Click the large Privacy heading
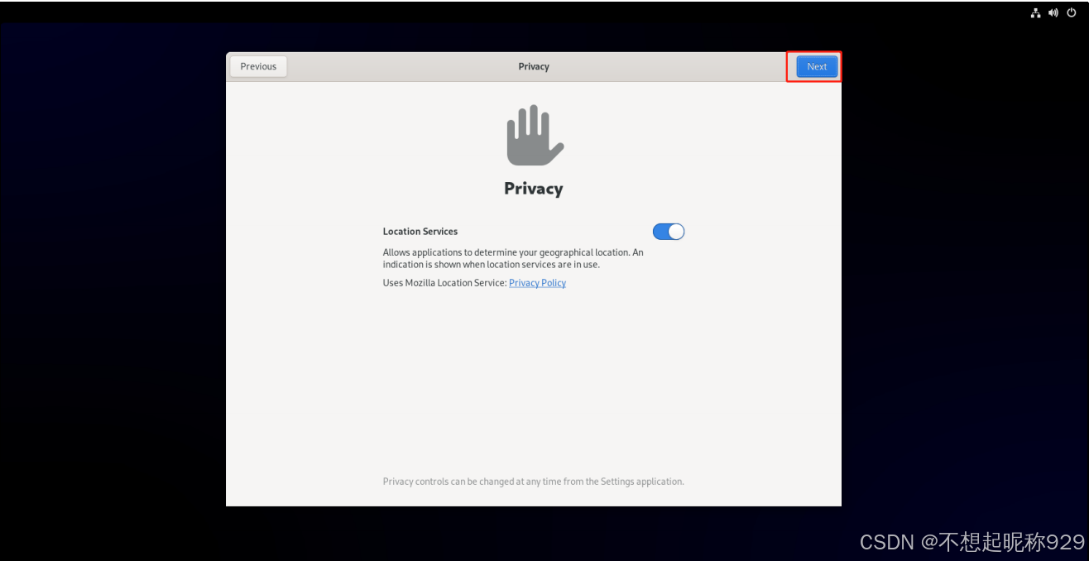 534,189
